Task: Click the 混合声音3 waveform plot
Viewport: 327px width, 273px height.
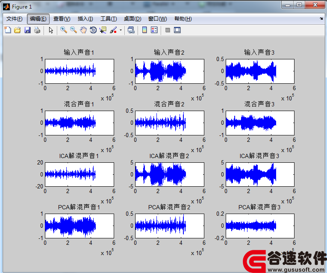Action: (260, 123)
